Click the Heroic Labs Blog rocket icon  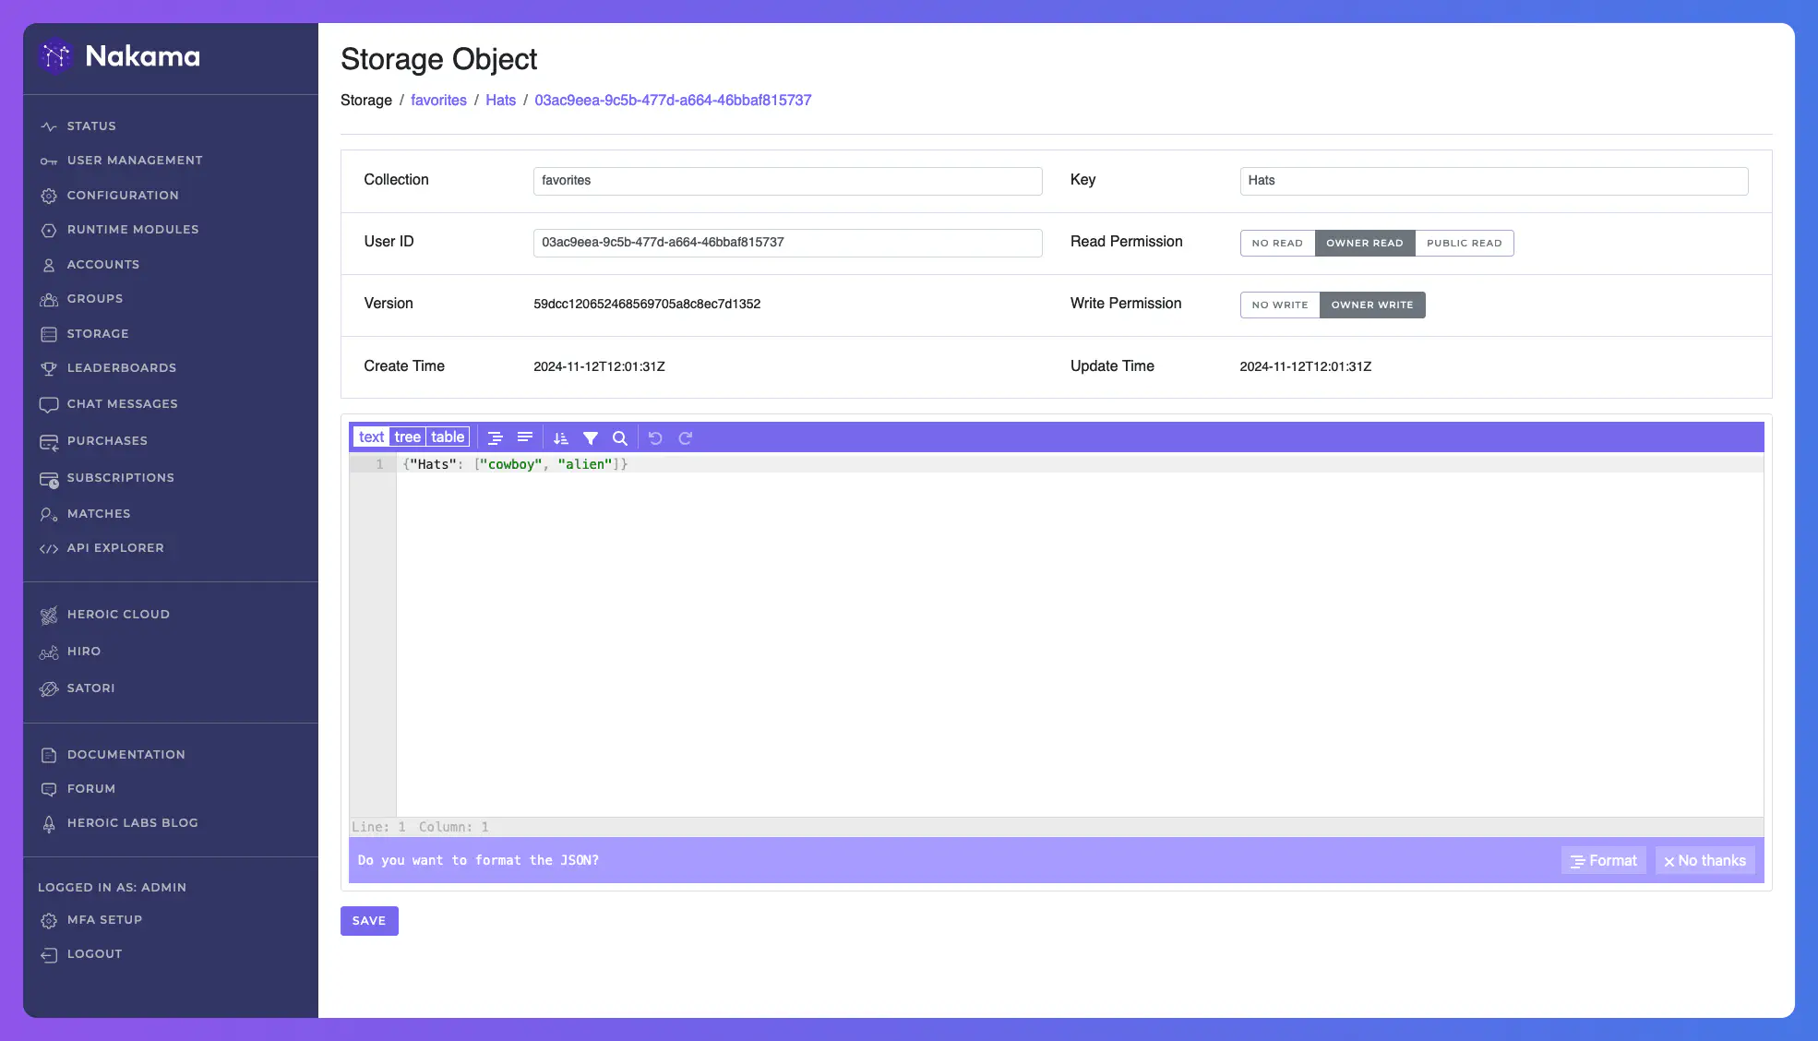pyautogui.click(x=49, y=824)
